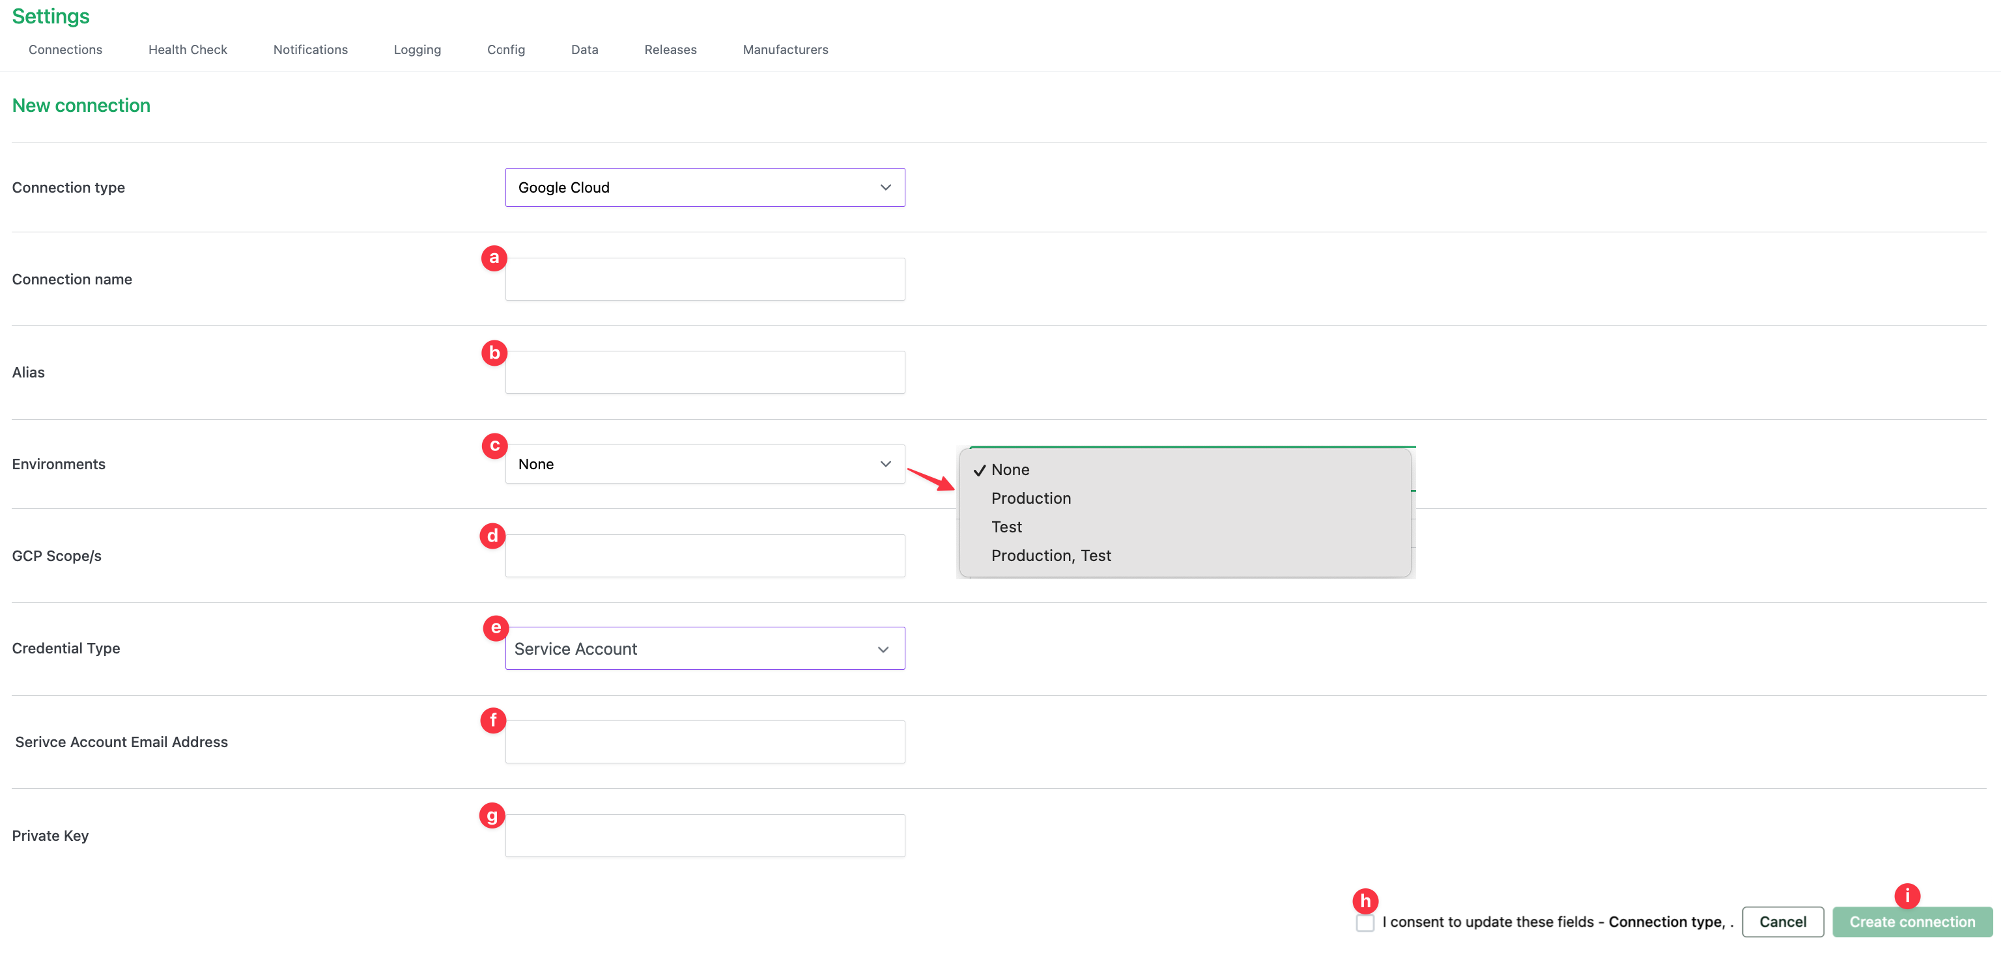This screenshot has width=2001, height=958.
Task: Open the Credential Type dropdown
Action: pyautogui.click(x=705, y=648)
